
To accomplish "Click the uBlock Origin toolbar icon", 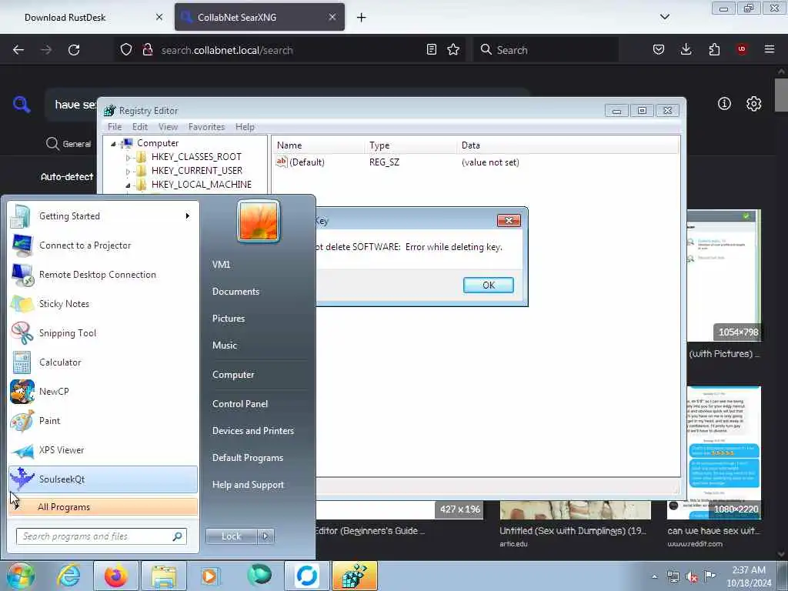I will click(x=742, y=49).
